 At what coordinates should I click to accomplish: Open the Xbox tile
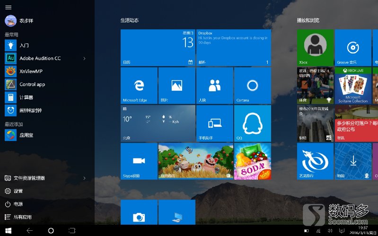tap(315, 47)
